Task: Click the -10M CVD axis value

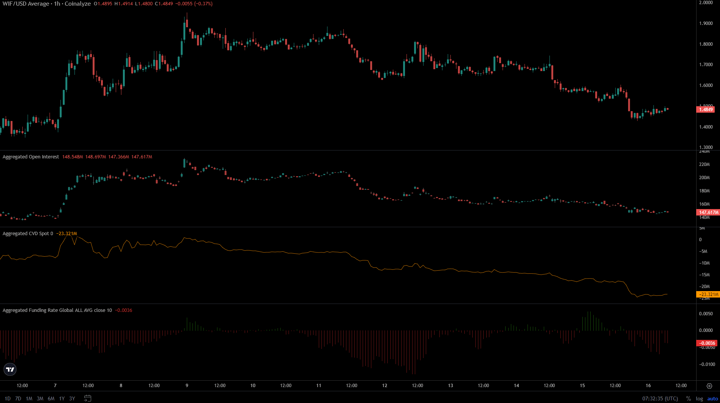Action: tap(704, 263)
